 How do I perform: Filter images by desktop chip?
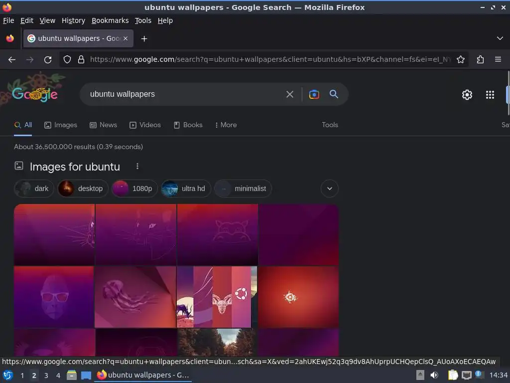pos(83,189)
